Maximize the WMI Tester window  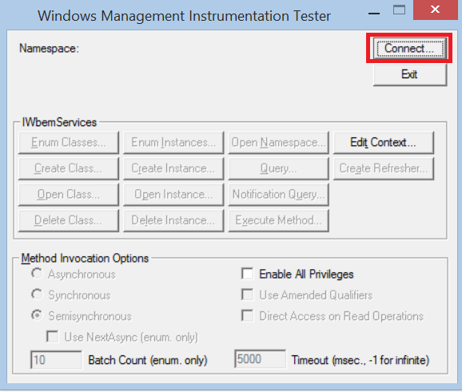(x=399, y=10)
